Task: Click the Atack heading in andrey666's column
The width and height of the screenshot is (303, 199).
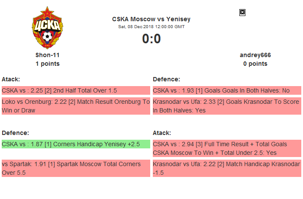Action: coord(162,133)
